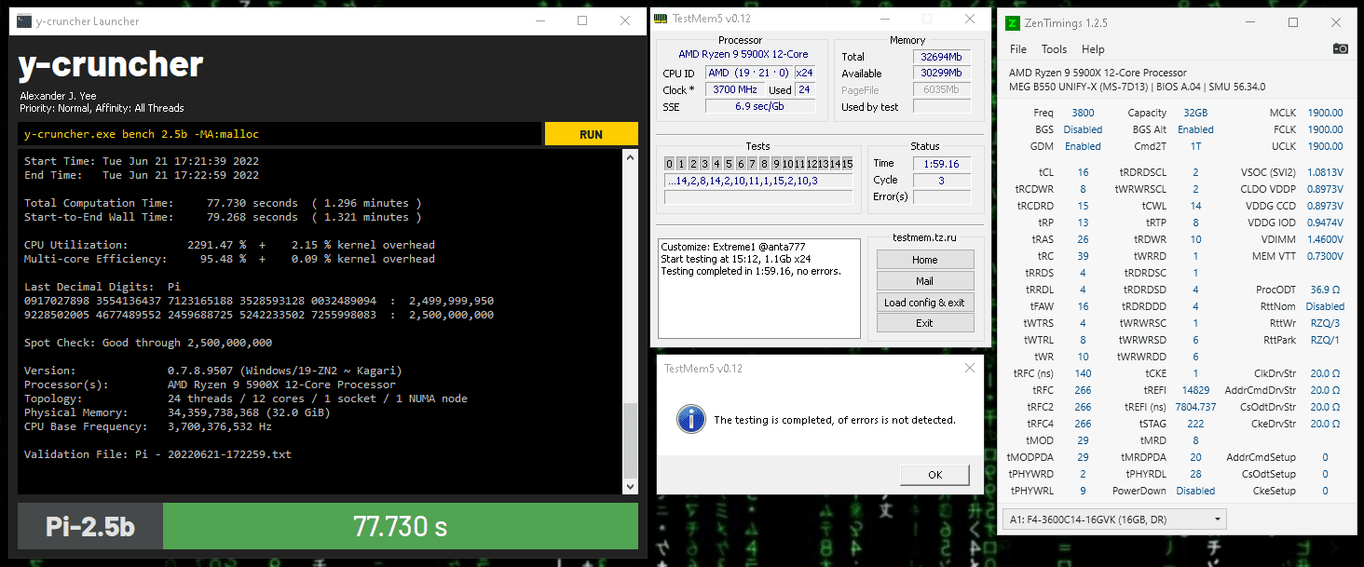The image size is (1364, 567).
Task: Click the y-cruncher output scrollbar down arrow
Action: [629, 486]
